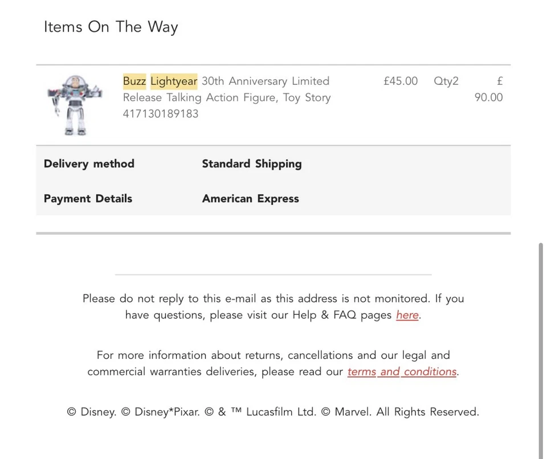Click the 'Payment Details' label
This screenshot has width=547, height=459.
pos(88,199)
